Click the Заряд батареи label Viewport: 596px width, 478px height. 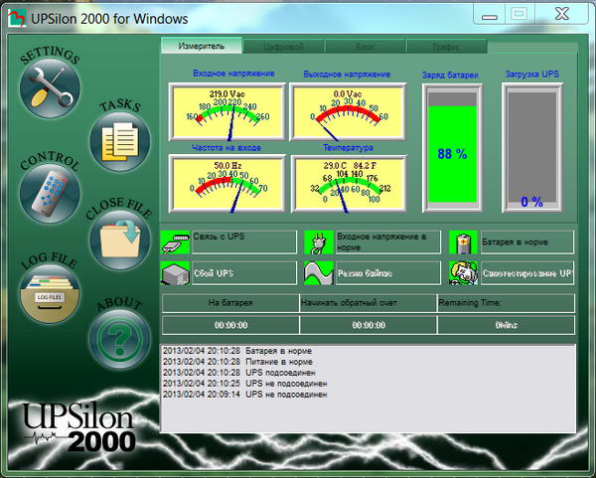coord(450,75)
